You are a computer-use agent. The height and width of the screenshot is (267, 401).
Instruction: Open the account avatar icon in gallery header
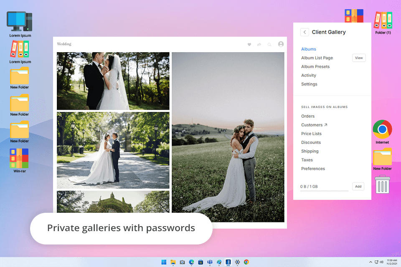pos(281,44)
